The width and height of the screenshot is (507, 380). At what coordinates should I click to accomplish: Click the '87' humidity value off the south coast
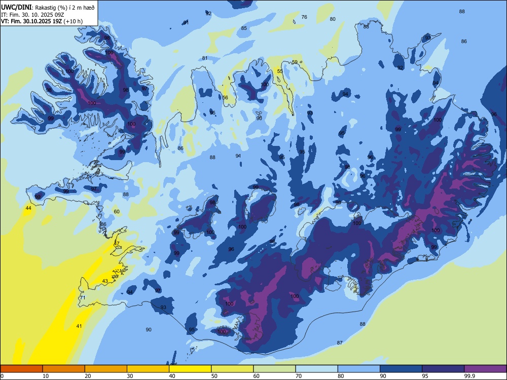click(x=340, y=343)
